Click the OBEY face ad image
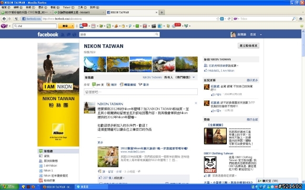The image size is (305, 190). coord(210,165)
